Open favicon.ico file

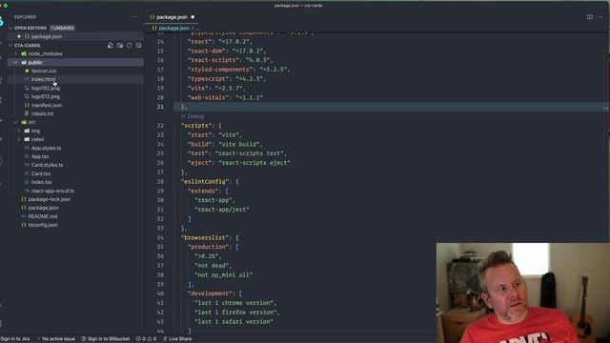pos(44,71)
